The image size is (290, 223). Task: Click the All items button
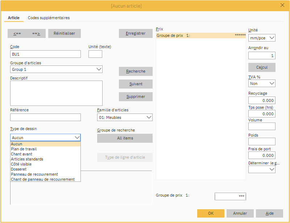[x=125, y=138]
